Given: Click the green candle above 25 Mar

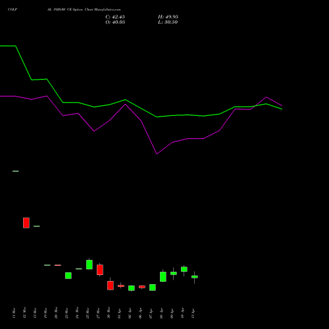Looking at the screenshot, I should tap(89, 265).
